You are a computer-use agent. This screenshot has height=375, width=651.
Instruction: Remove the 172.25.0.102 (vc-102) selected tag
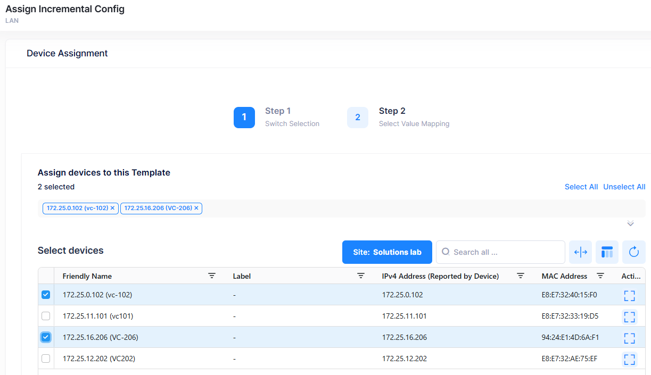click(112, 208)
